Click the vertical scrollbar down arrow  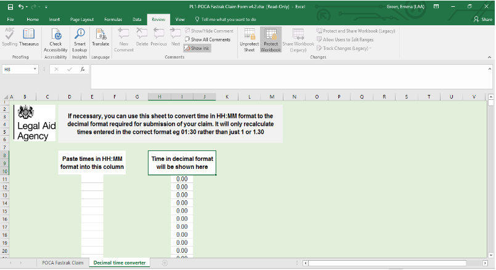point(490,254)
